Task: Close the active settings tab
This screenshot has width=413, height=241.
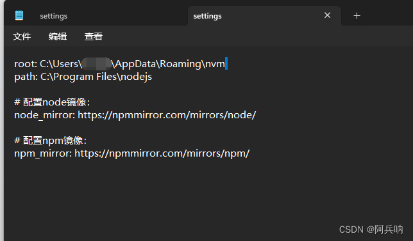Action: pyautogui.click(x=328, y=15)
